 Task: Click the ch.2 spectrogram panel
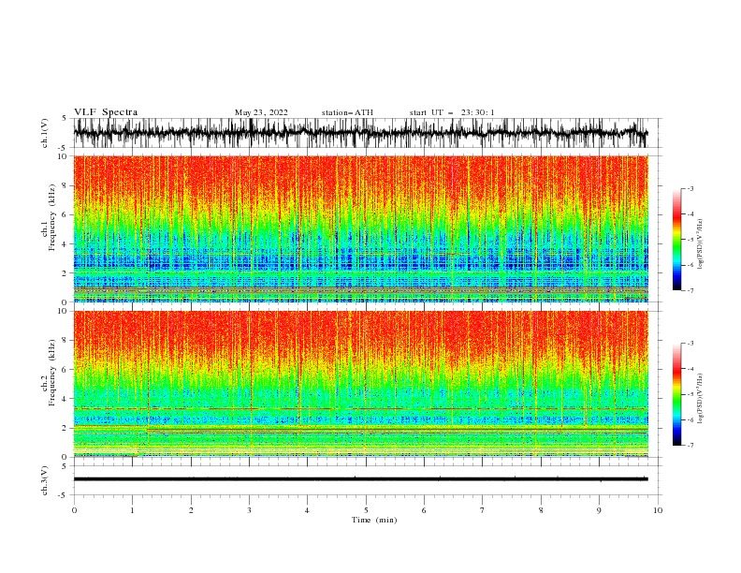(360, 384)
